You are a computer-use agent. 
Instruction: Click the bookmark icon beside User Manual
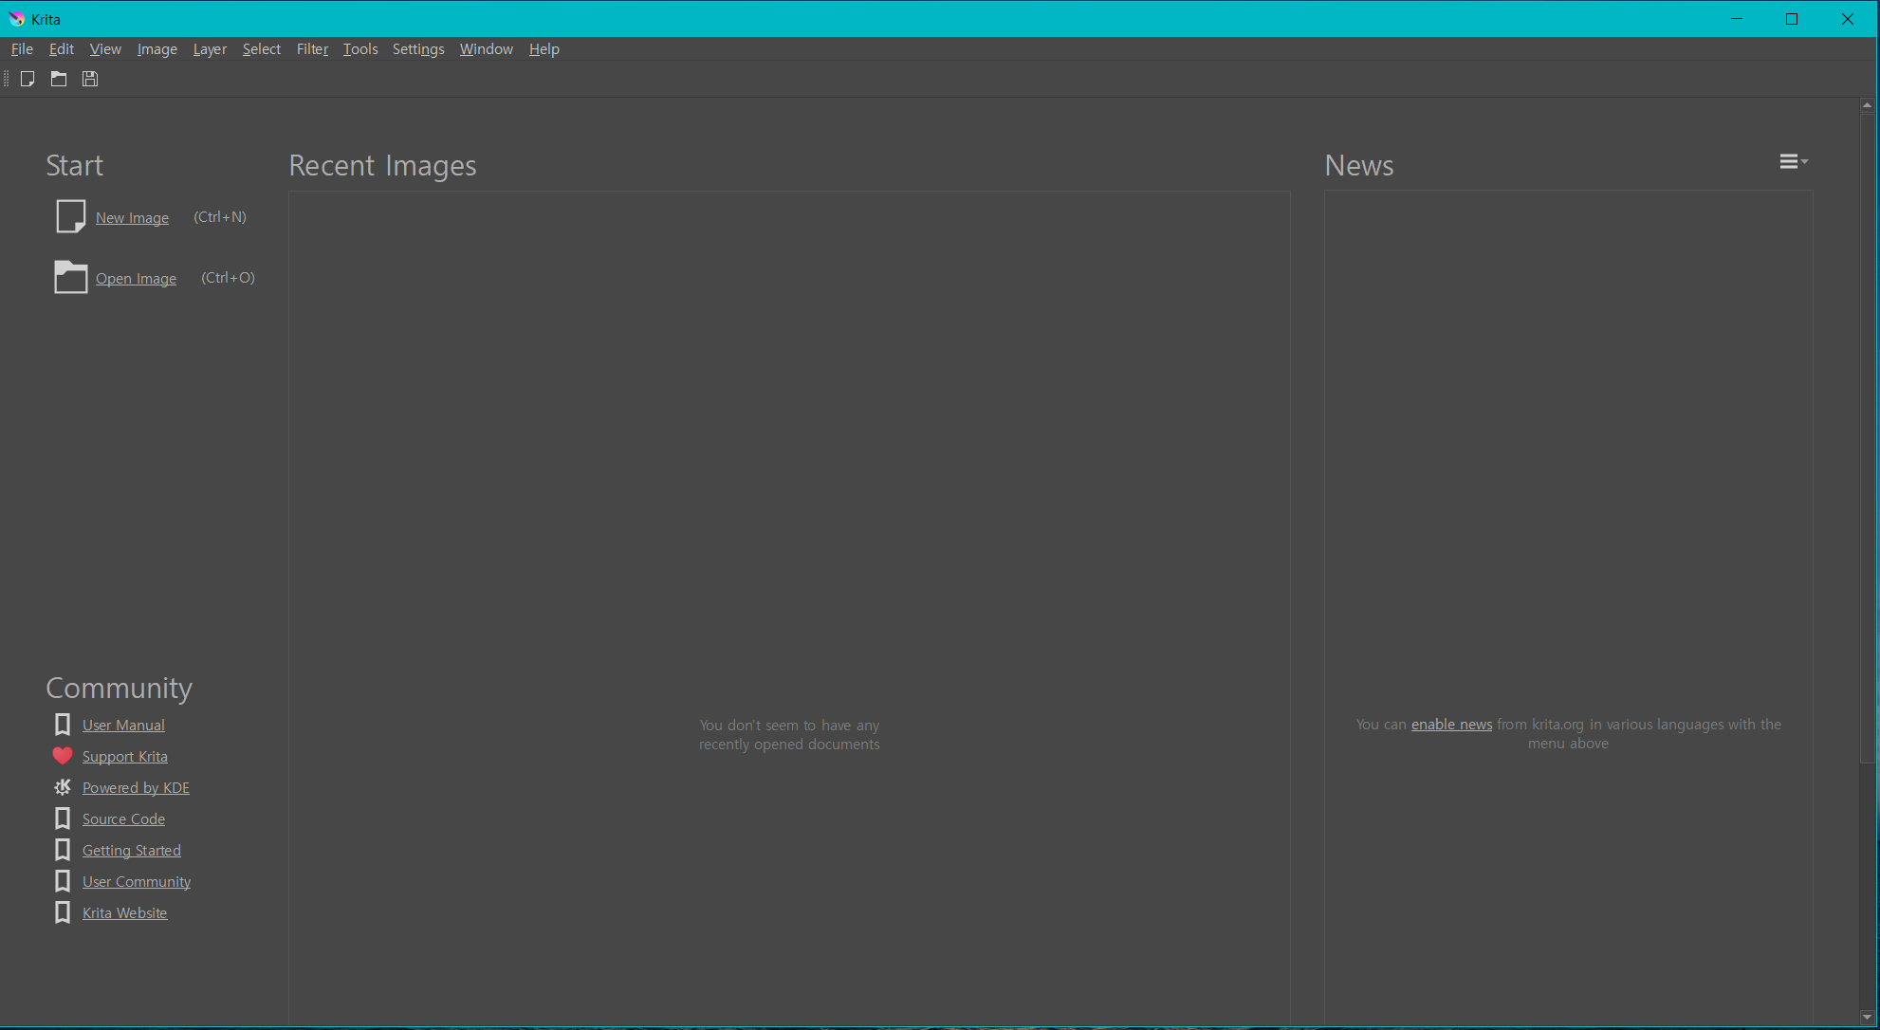(63, 725)
